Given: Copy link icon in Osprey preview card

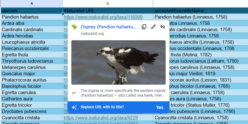Looking at the screenshot, I should (144, 27).
